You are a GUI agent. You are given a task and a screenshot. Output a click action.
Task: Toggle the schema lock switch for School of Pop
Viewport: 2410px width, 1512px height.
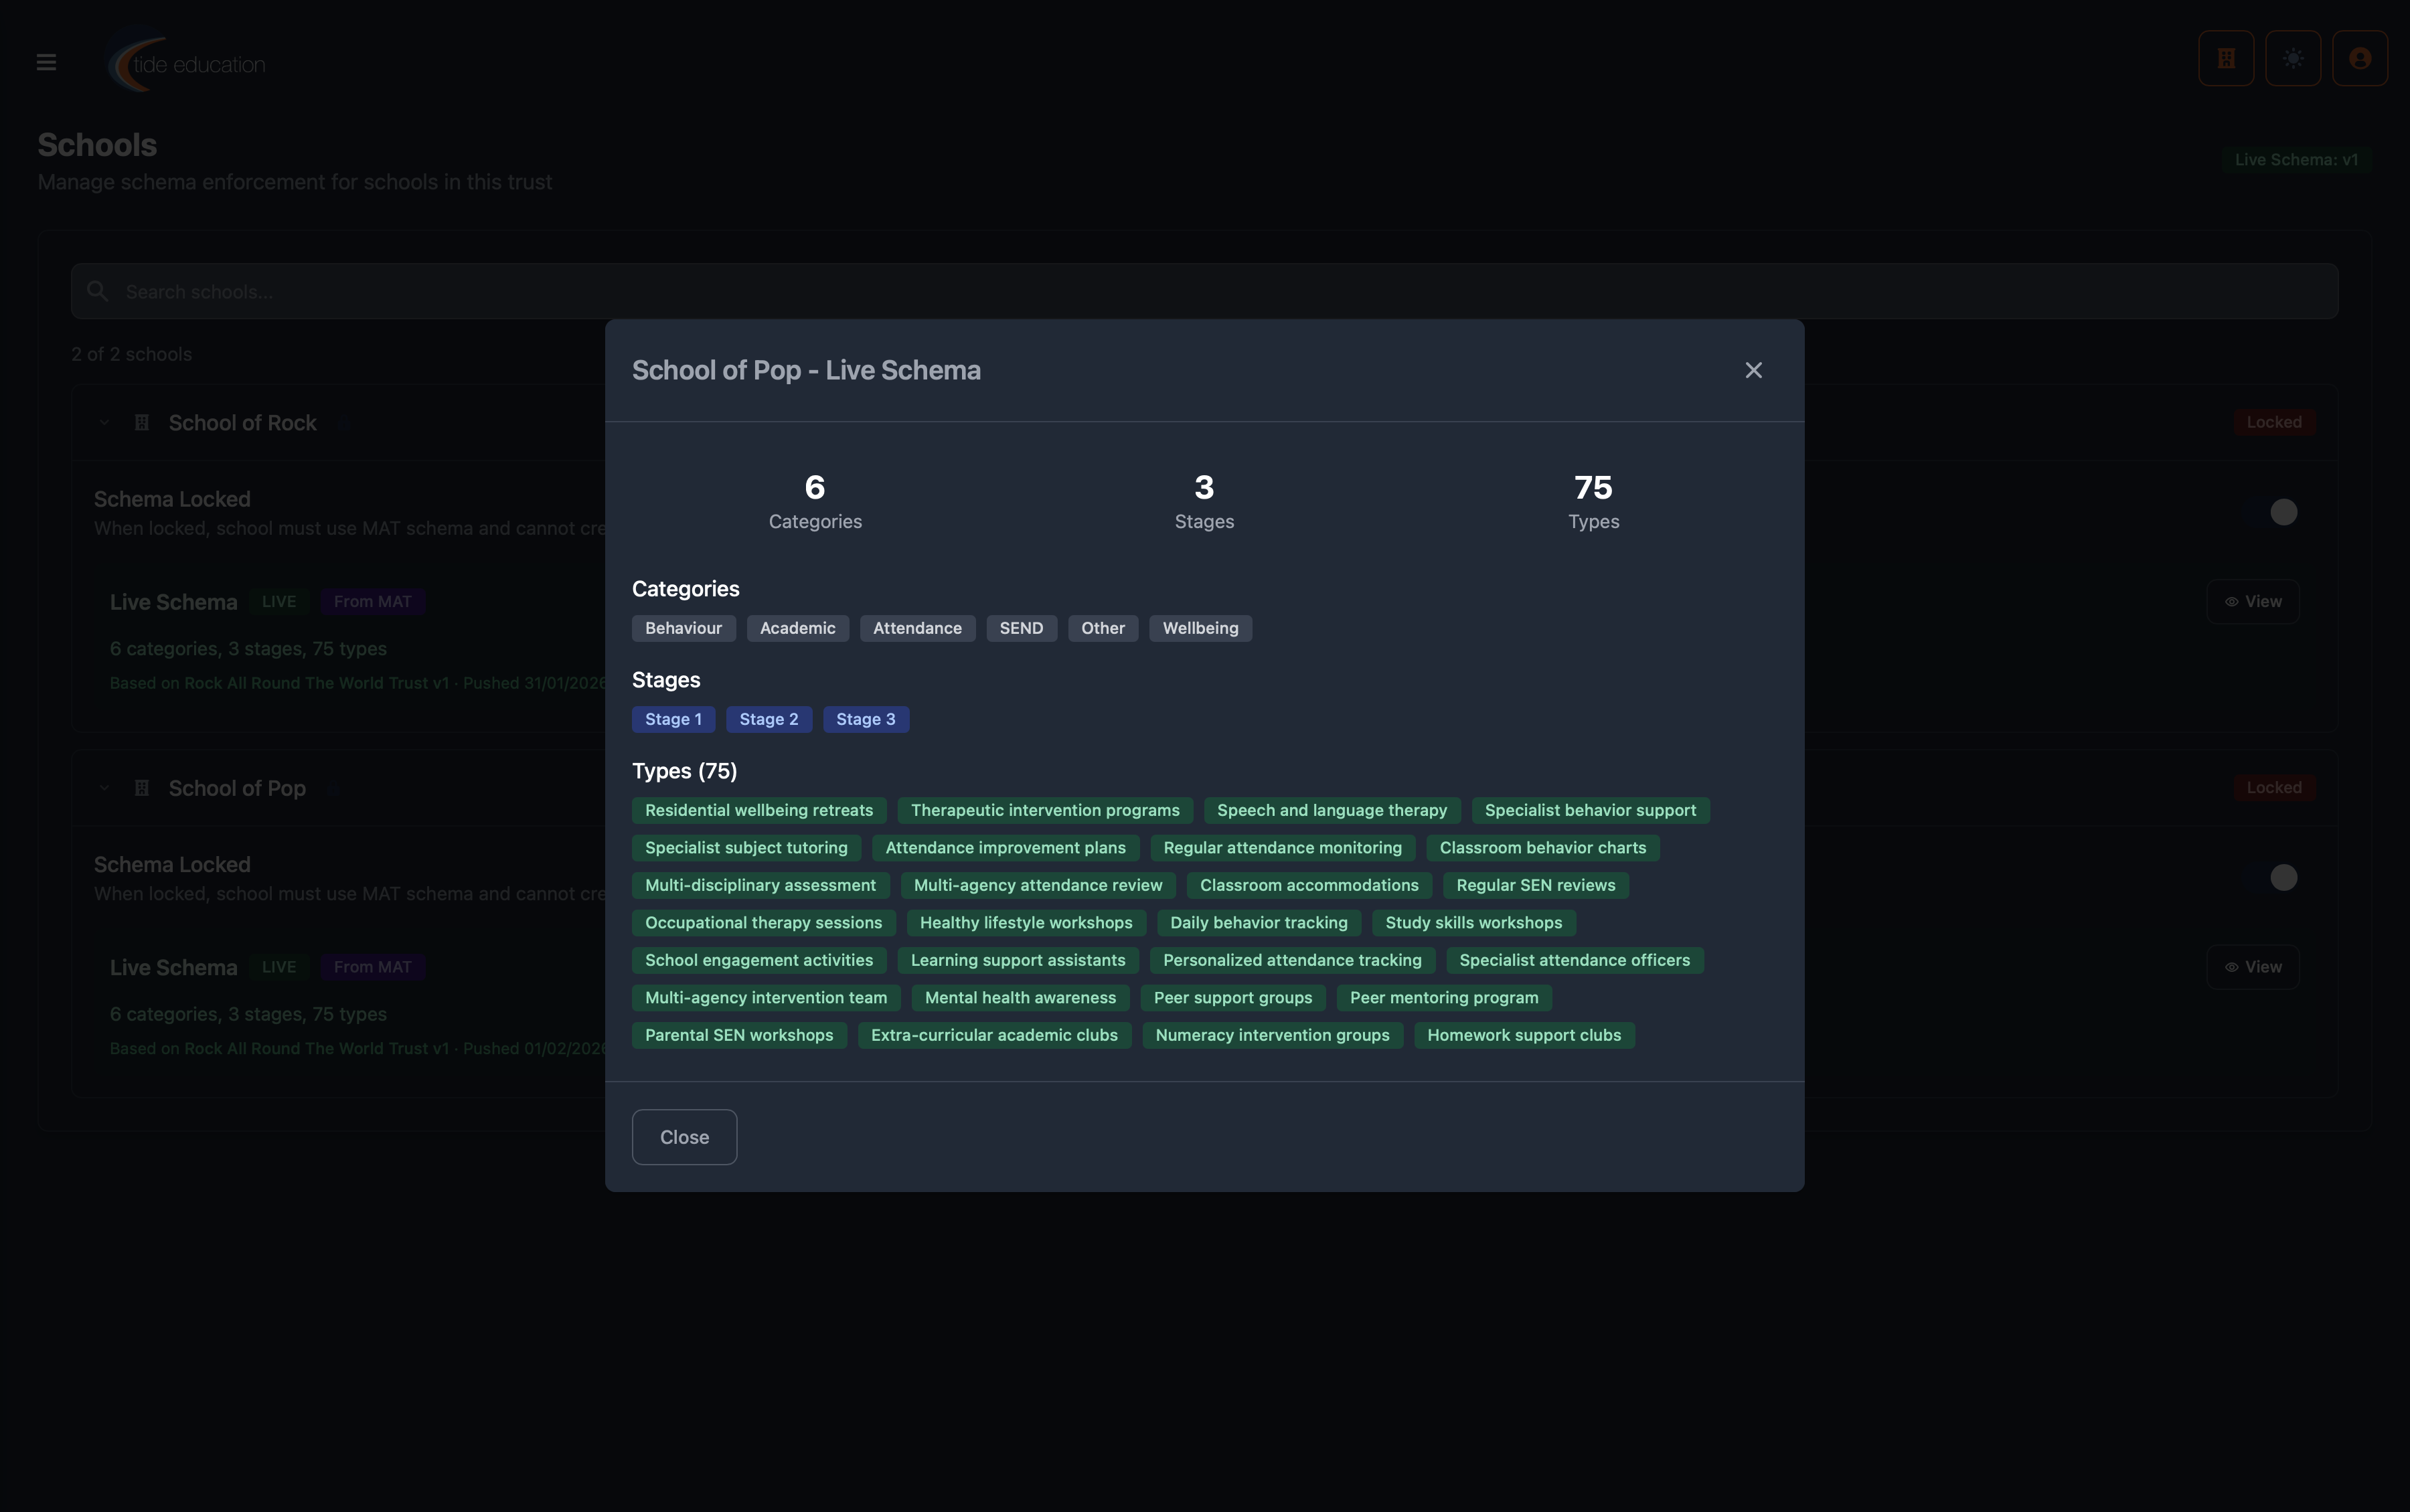2284,876
